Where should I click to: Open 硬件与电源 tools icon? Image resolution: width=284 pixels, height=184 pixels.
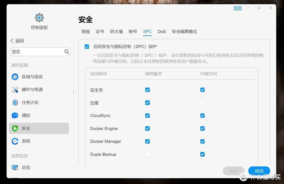point(15,89)
